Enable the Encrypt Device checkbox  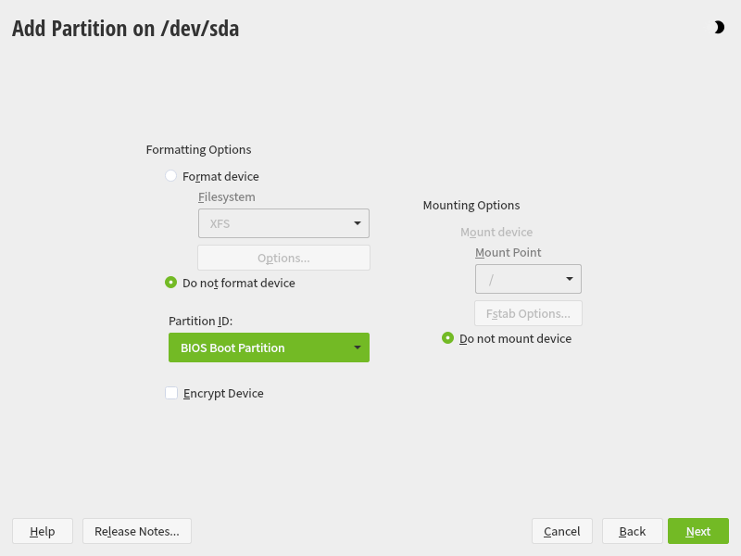(x=171, y=393)
